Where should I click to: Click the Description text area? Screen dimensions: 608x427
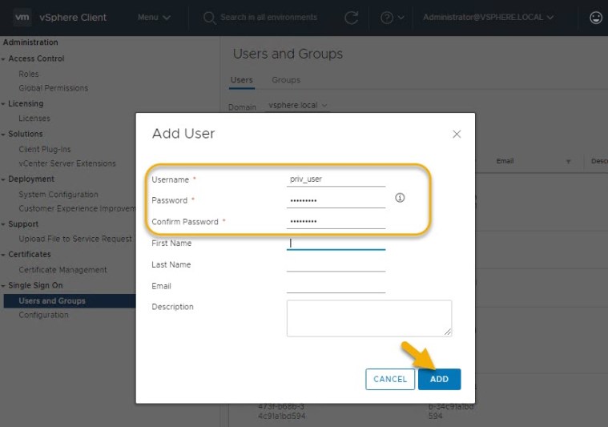(368, 318)
